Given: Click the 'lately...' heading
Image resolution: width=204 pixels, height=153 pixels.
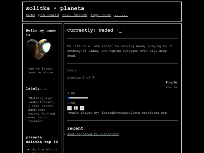Looking at the screenshot, I should click(x=36, y=89).
